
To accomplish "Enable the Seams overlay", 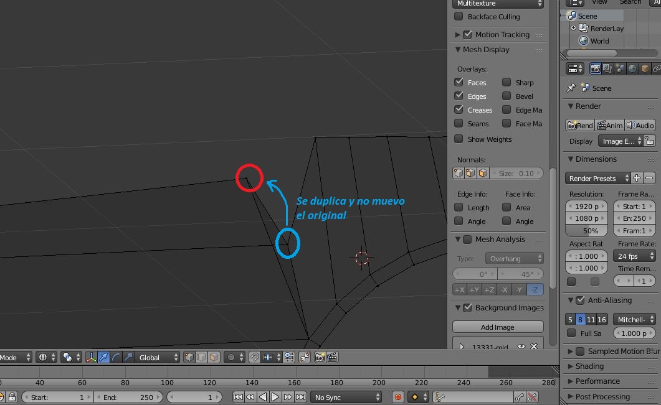I will [459, 123].
